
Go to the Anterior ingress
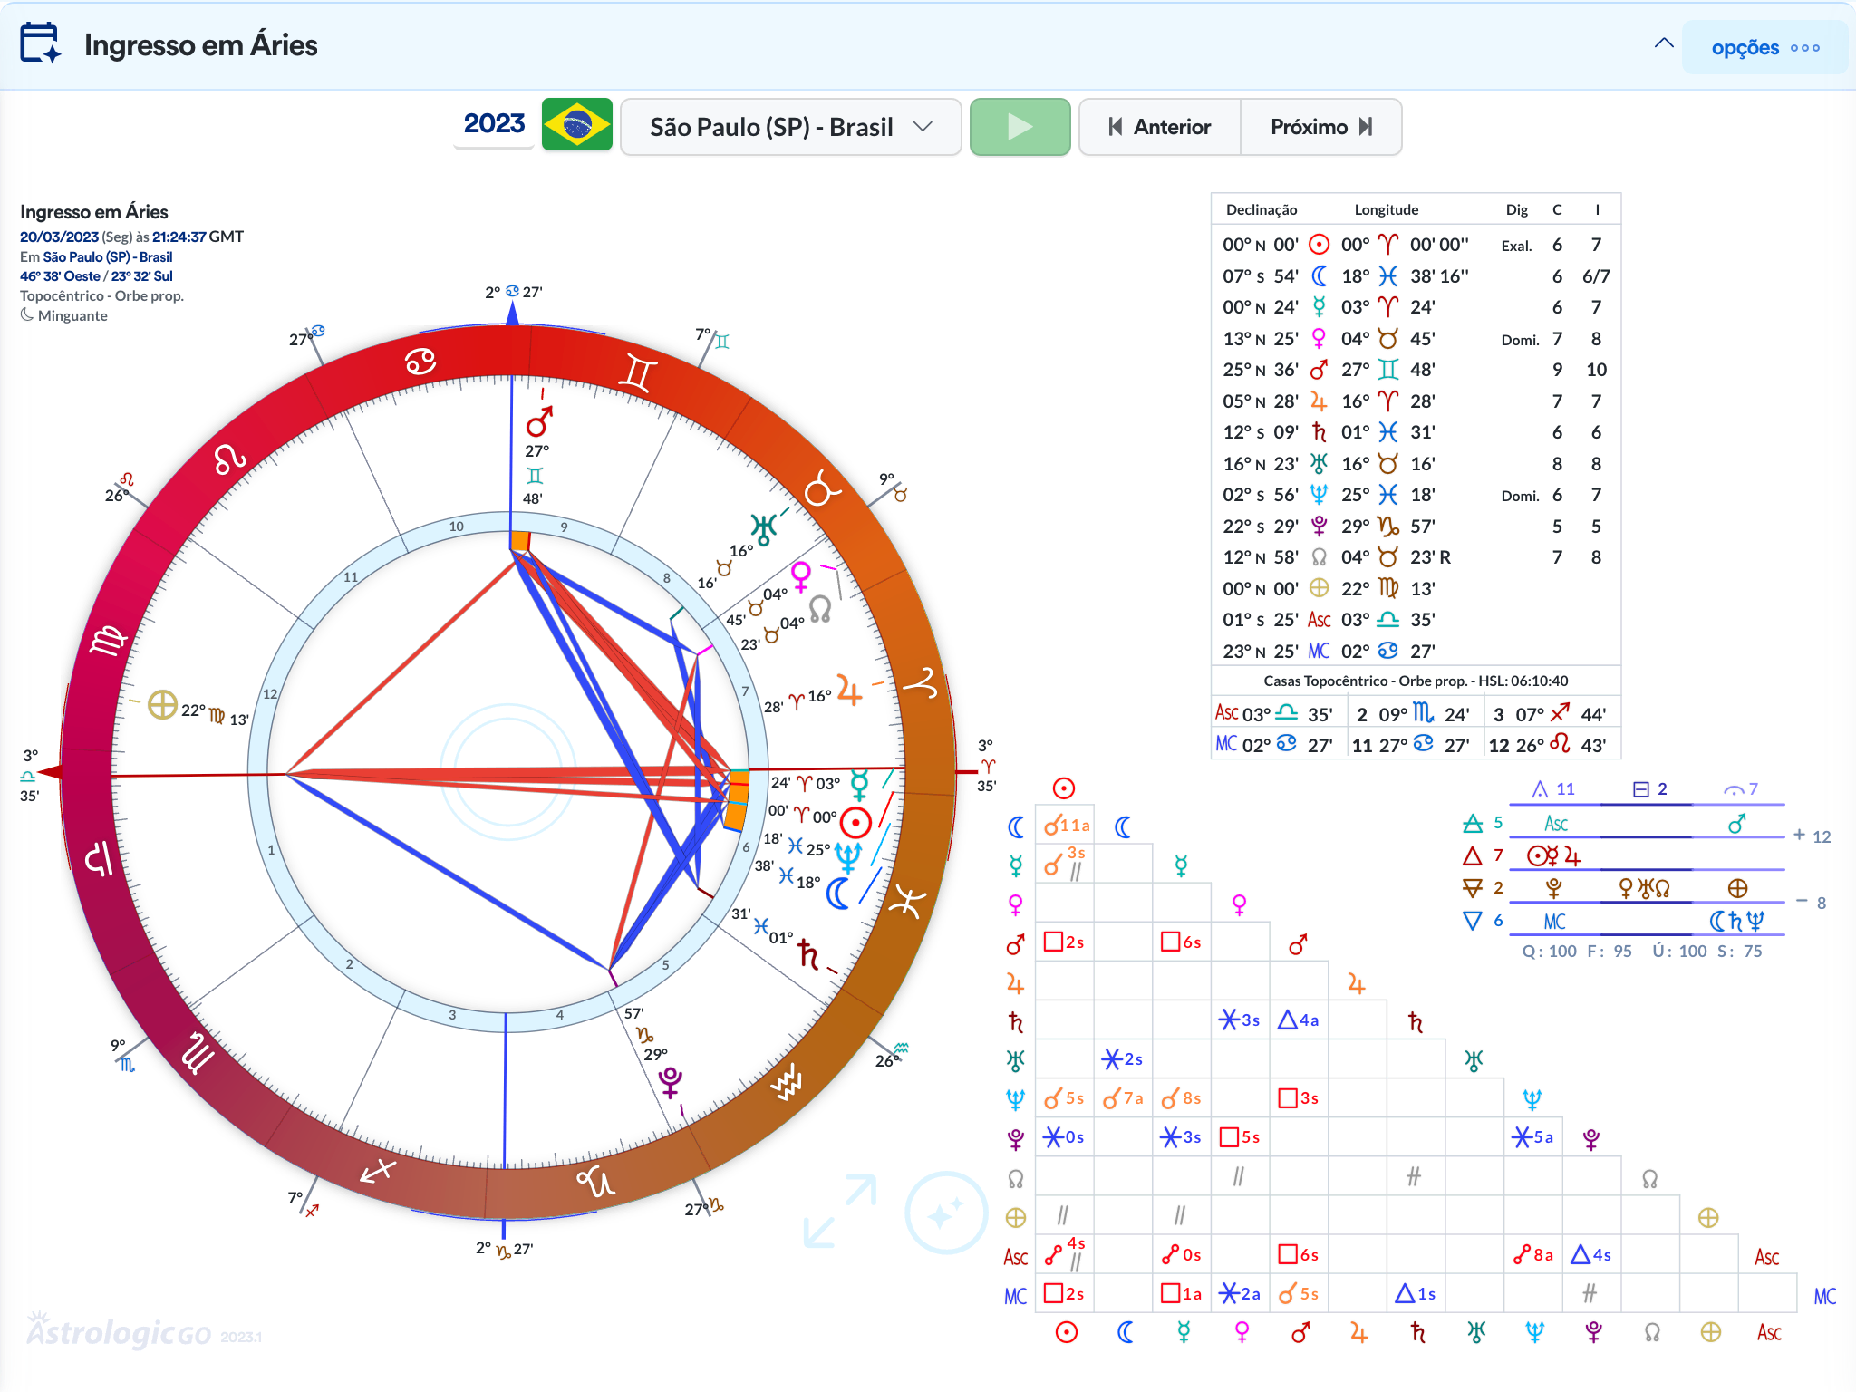click(1160, 127)
